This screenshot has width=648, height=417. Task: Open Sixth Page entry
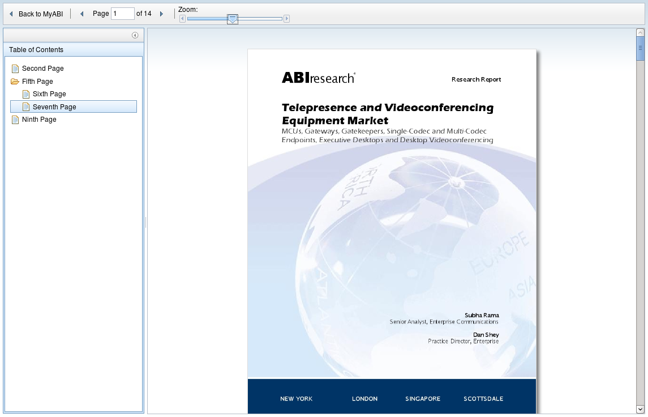coord(49,94)
